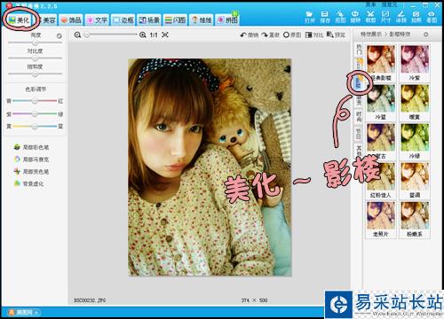The width and height of the screenshot is (444, 319).
Task: Click the 紫-绿 color balance slider
Action: coord(35,113)
